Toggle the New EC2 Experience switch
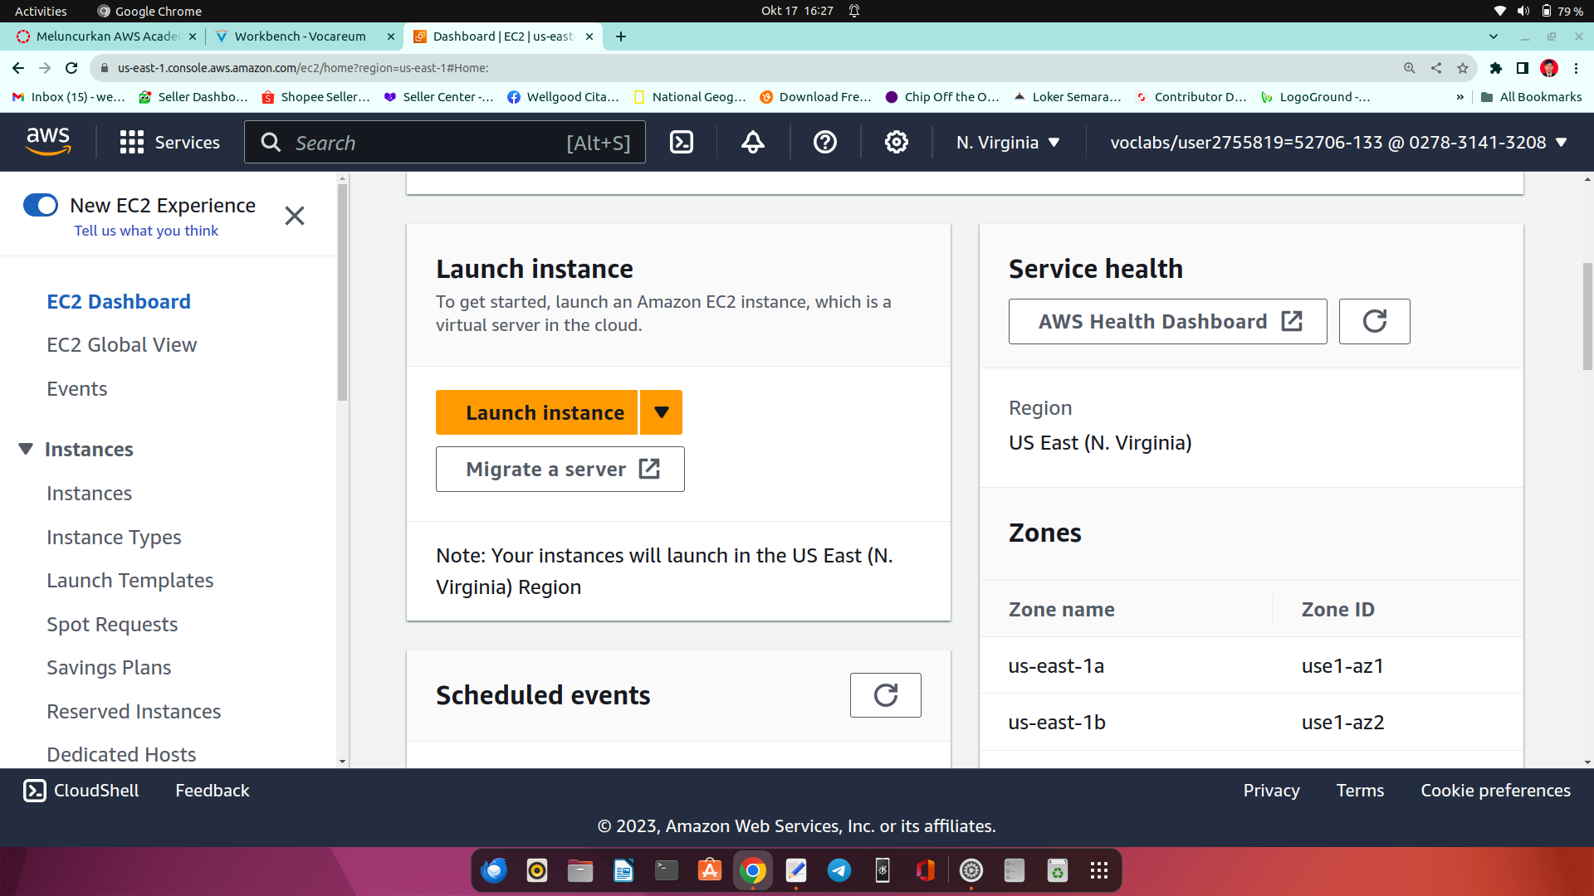1594x896 pixels. tap(41, 205)
